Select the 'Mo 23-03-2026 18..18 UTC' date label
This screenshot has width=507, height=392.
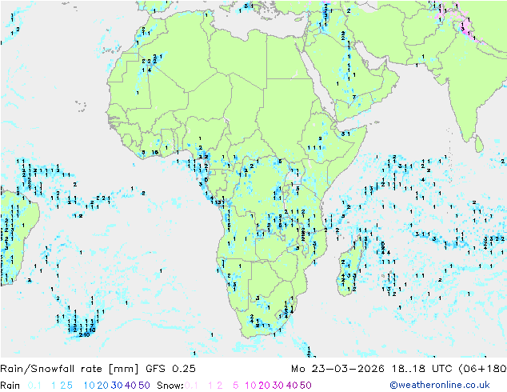click(x=373, y=369)
